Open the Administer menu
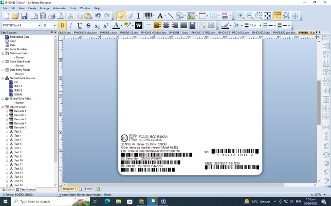This screenshot has height=206, width=331. (60, 8)
